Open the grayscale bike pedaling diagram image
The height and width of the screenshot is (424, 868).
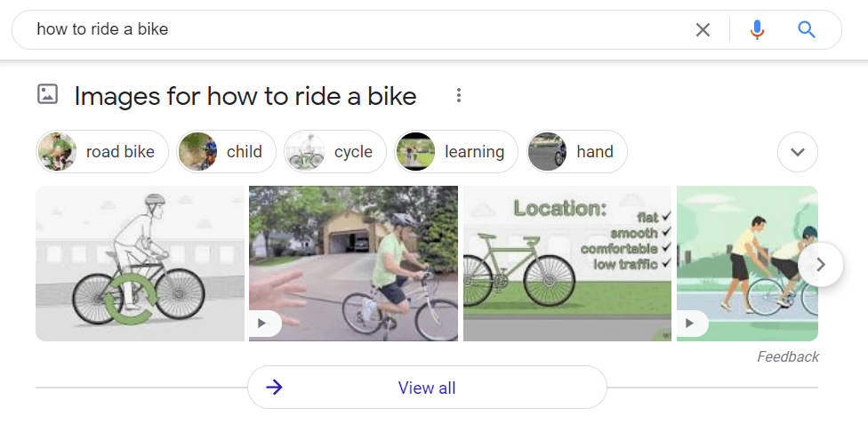tap(140, 263)
